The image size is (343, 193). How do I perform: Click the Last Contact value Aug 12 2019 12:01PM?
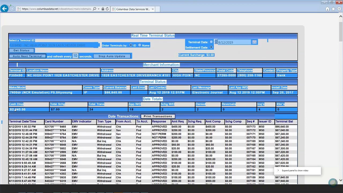[167, 92]
